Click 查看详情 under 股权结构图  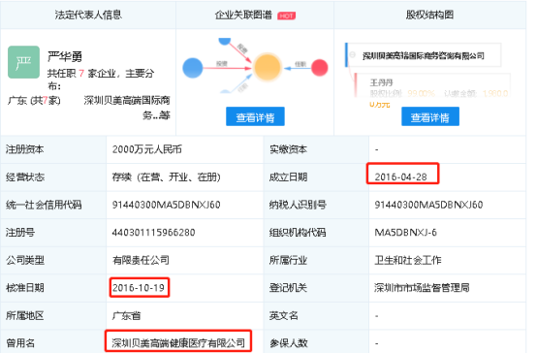pos(430,117)
